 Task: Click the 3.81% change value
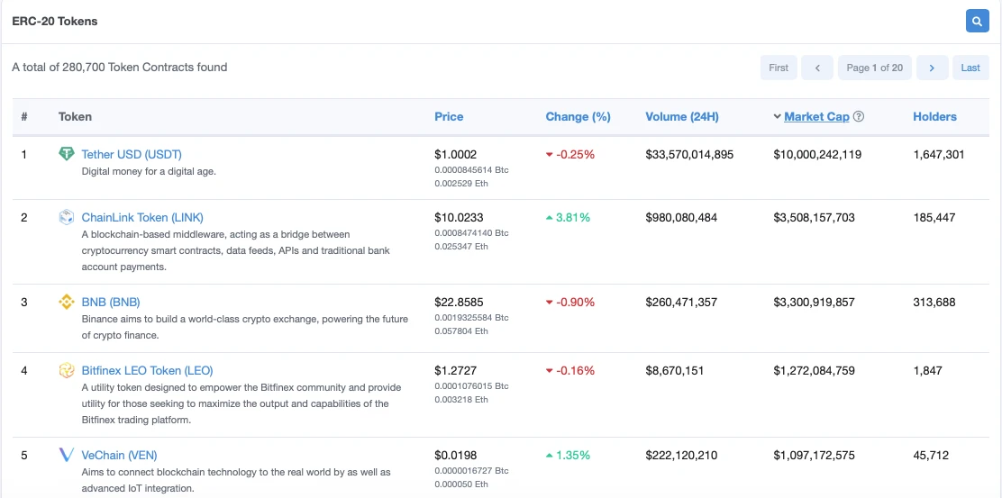click(x=573, y=217)
